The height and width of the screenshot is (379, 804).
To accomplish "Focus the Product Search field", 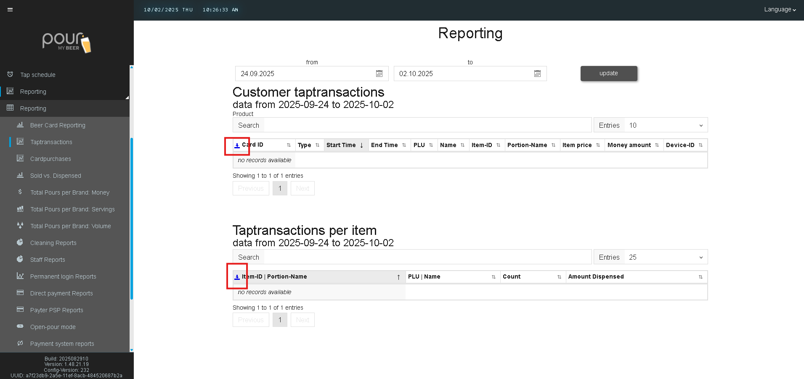I will coord(427,125).
